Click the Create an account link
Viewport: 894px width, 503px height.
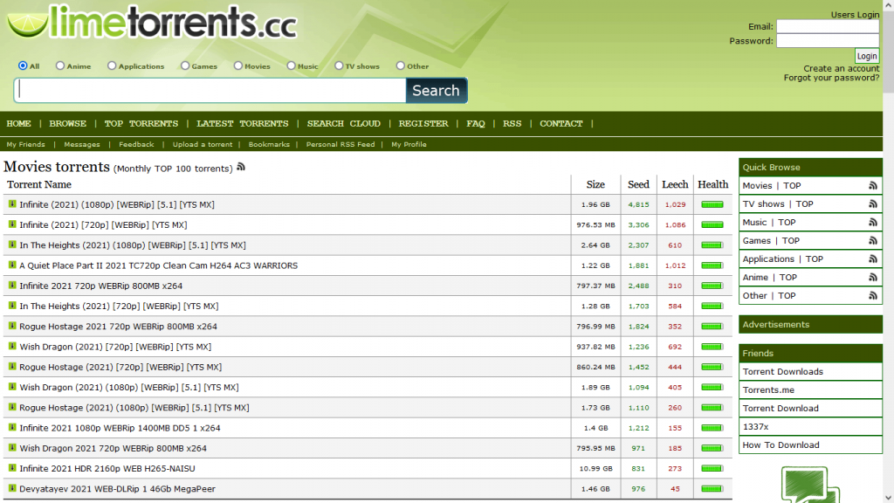(x=842, y=68)
